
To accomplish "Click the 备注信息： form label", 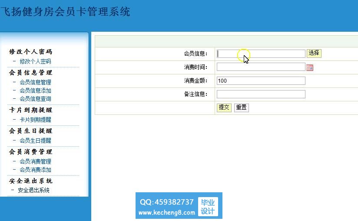I will pyautogui.click(x=196, y=94).
